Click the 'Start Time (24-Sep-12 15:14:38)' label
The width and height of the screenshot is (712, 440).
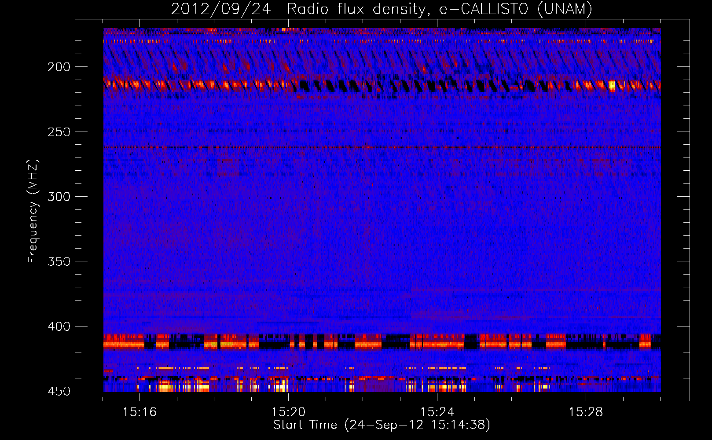(382, 425)
